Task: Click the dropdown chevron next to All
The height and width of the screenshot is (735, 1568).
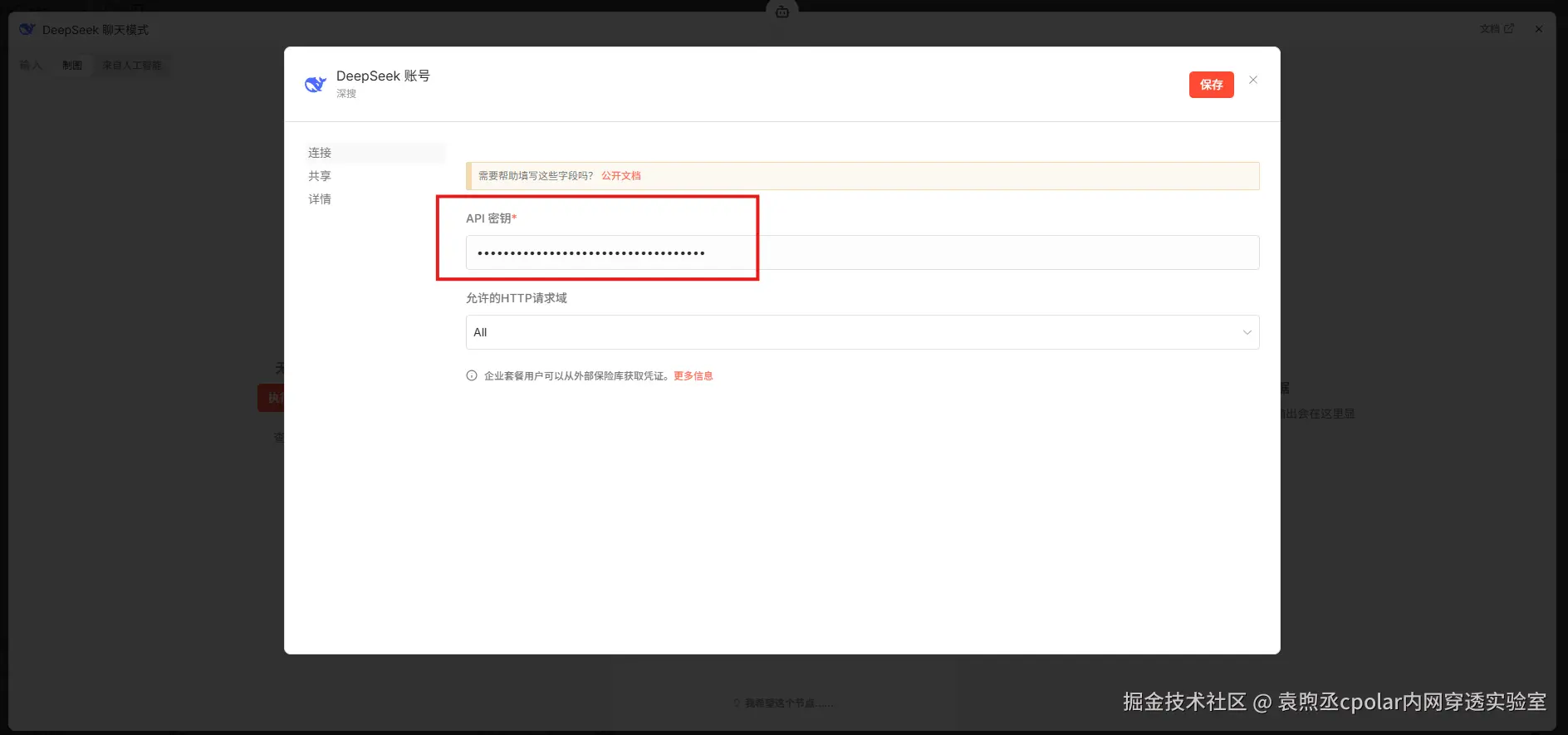Action: (1247, 332)
